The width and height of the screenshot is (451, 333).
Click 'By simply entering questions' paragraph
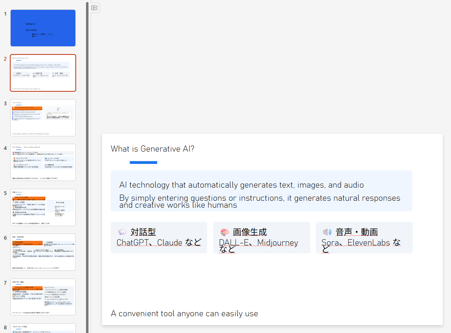[x=260, y=201]
